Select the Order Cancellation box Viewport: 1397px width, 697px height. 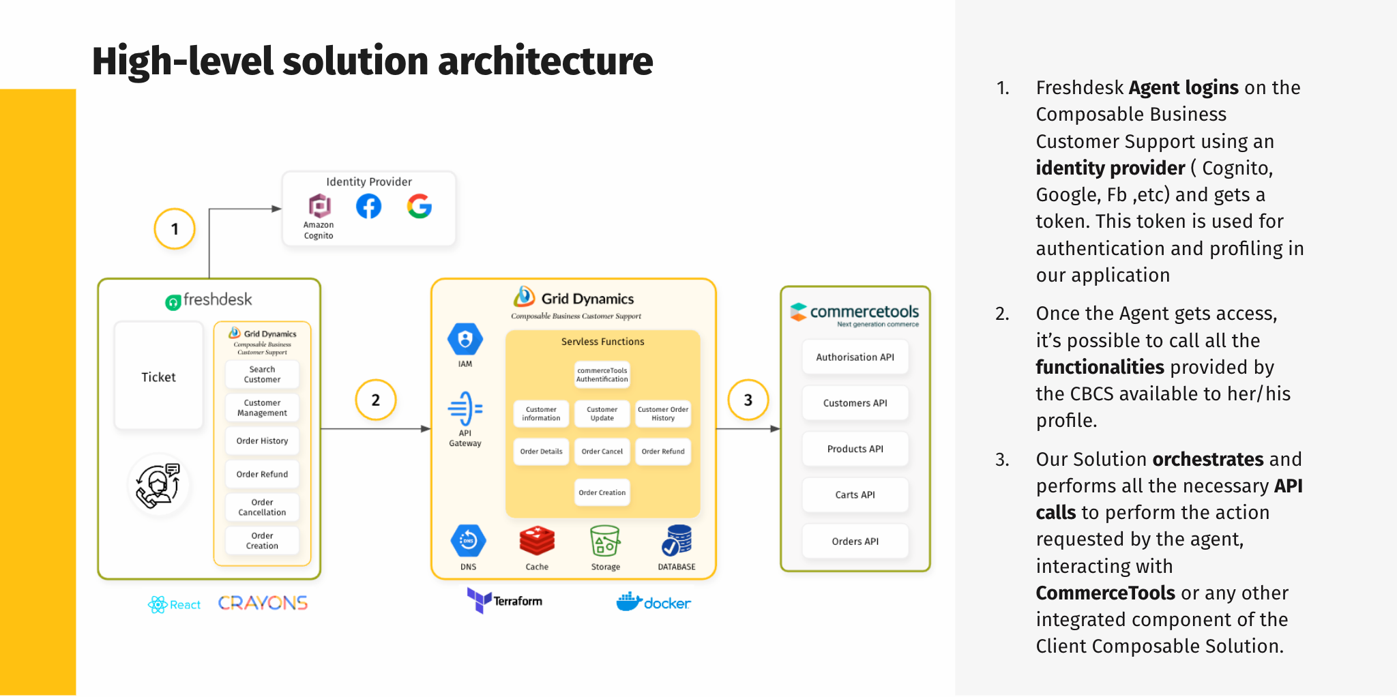point(263,507)
